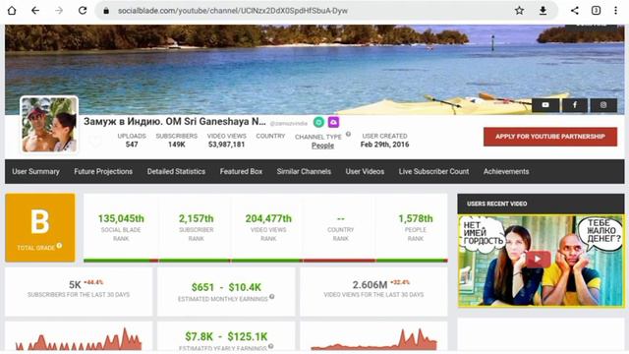The height and width of the screenshot is (354, 629).
Task: Click Apply for YouTube Partnership
Action: [550, 137]
